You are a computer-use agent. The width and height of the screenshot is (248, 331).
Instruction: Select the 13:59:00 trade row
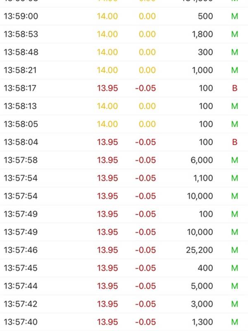click(124, 16)
